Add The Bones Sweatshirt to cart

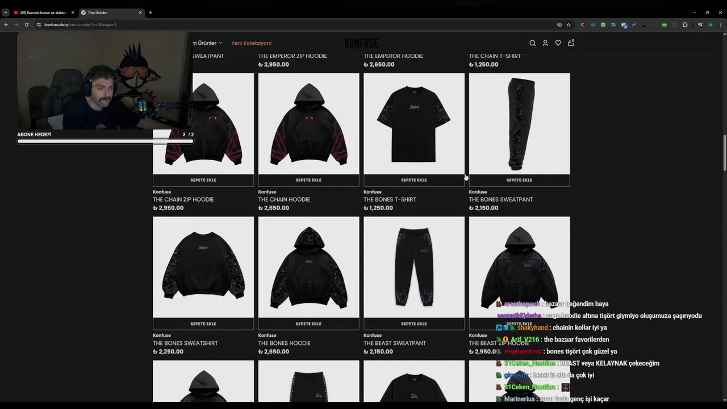203,324
